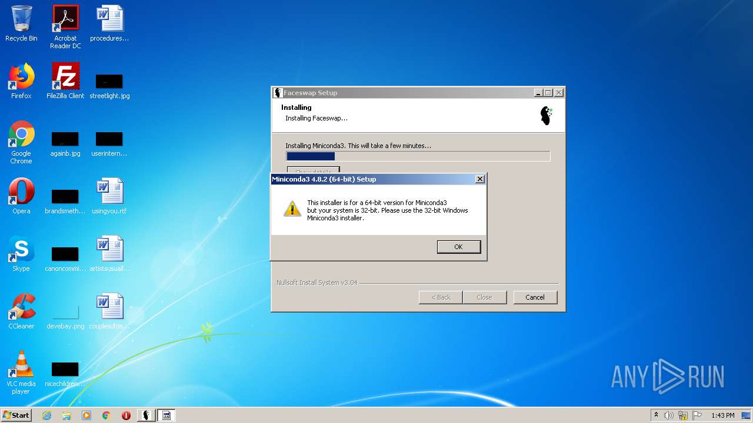Image resolution: width=753 pixels, height=423 pixels.
Task: Switch to Miniconda3 installer taskbar button
Action: pyautogui.click(x=166, y=415)
